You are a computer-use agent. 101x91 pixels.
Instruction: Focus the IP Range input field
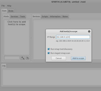click(73, 37)
